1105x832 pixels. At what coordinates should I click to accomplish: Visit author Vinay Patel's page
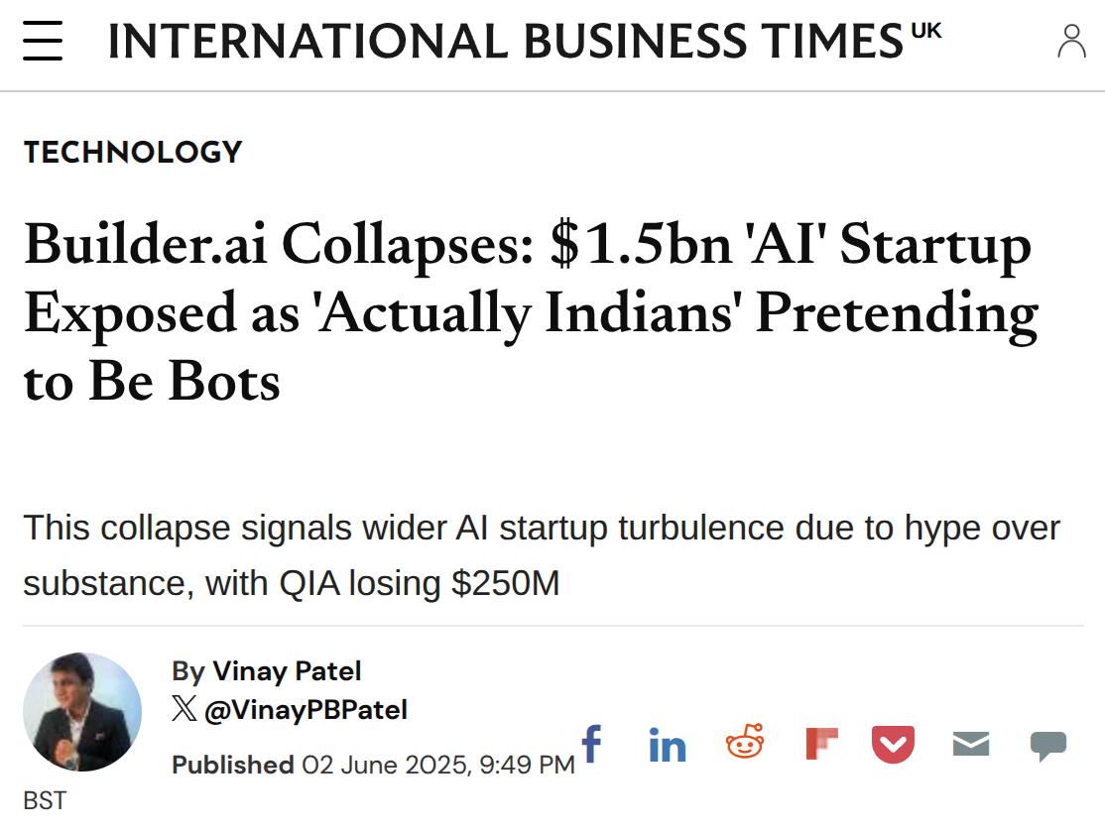[287, 670]
